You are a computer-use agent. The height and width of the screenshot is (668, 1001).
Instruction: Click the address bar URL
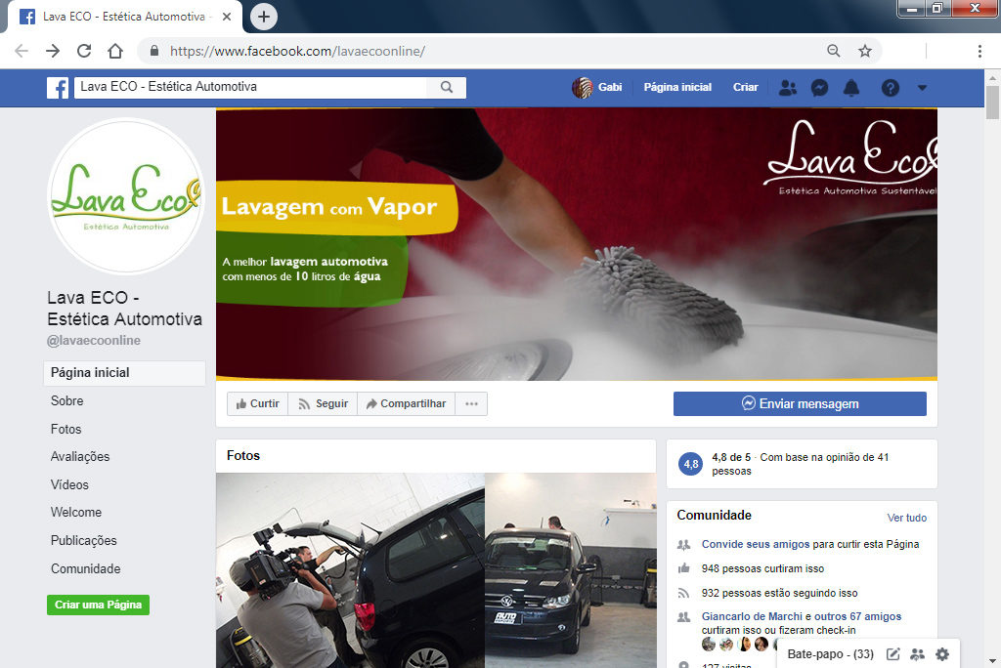pyautogui.click(x=297, y=51)
